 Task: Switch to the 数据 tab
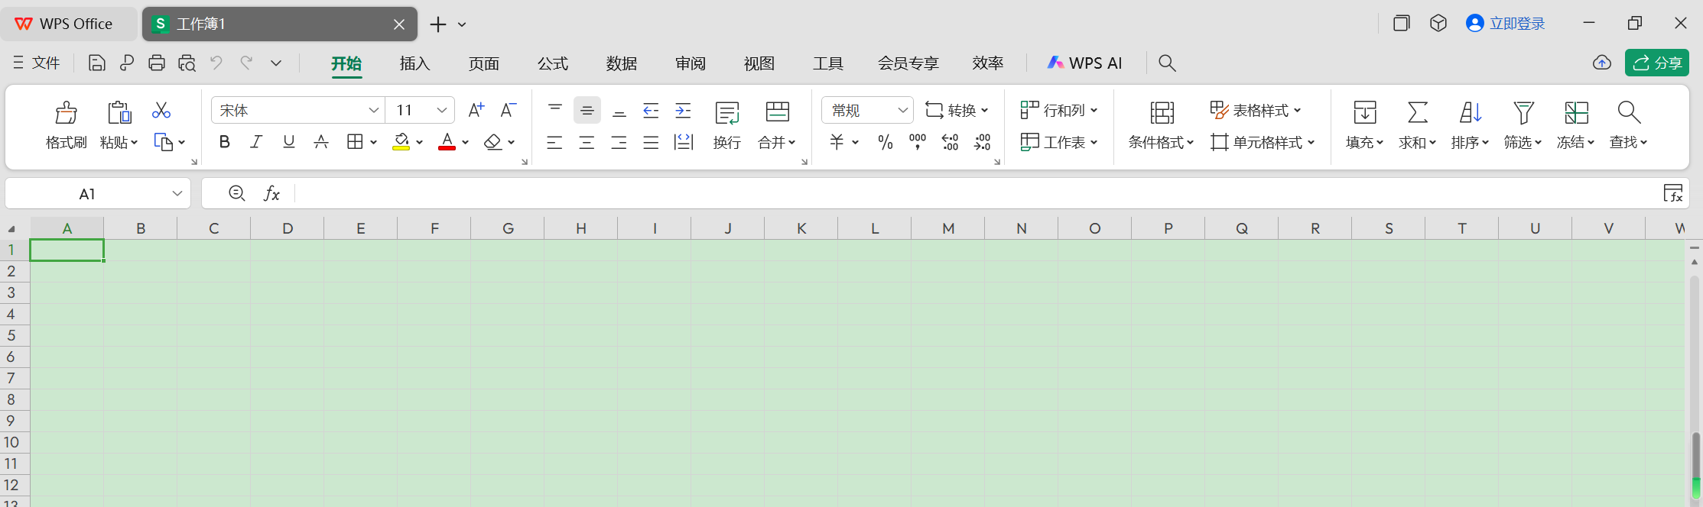pos(621,63)
